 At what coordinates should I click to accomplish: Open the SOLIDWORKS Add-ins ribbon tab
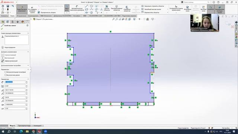click(x=62, y=16)
